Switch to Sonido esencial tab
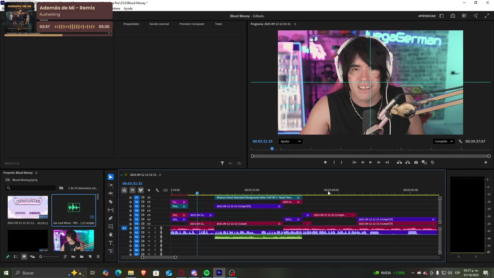The height and width of the screenshot is (278, 494). coord(159,24)
